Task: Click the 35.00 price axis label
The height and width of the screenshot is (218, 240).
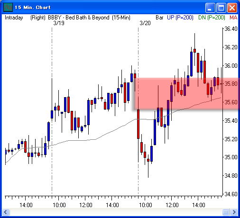Action: (x=231, y=157)
